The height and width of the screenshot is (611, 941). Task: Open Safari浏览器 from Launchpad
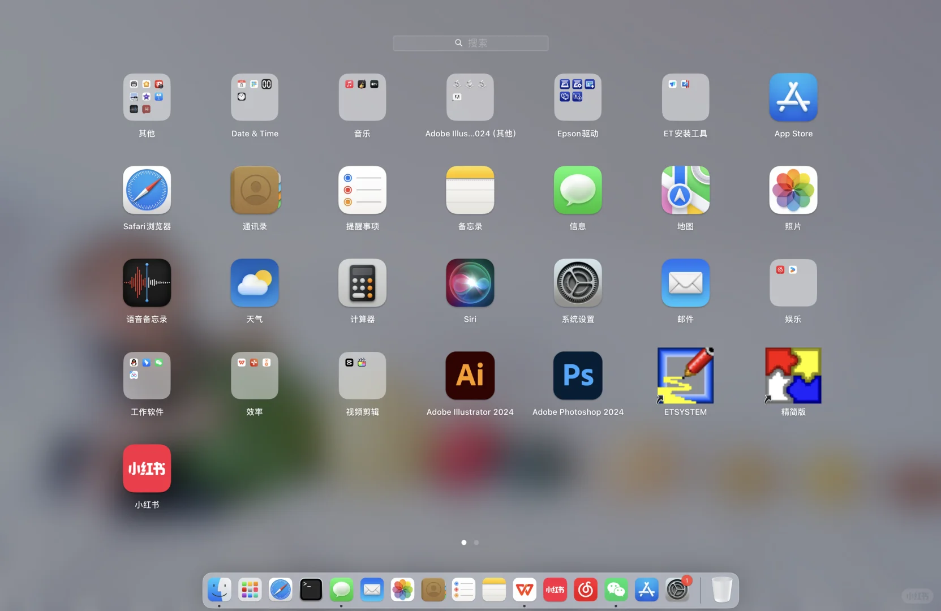(147, 190)
